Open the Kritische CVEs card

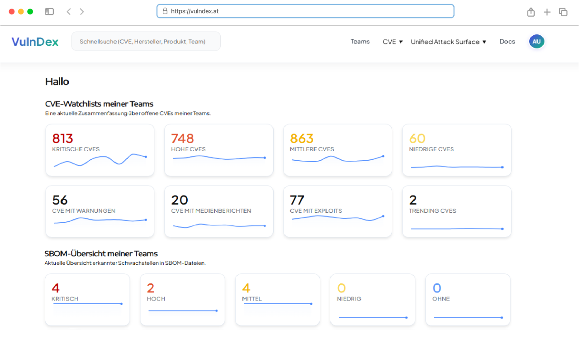[x=100, y=150]
